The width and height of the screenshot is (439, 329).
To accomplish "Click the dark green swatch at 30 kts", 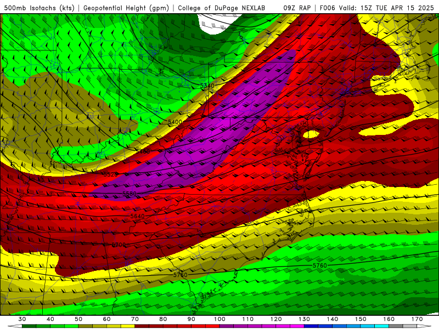I will [29, 326].
